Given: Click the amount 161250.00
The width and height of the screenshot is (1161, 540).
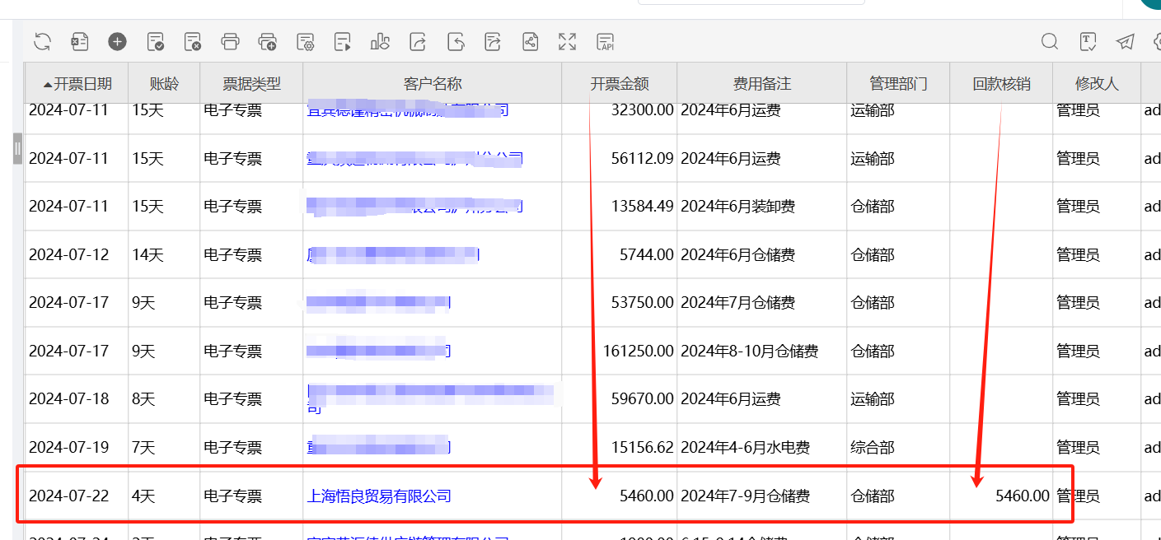Looking at the screenshot, I should click(639, 351).
